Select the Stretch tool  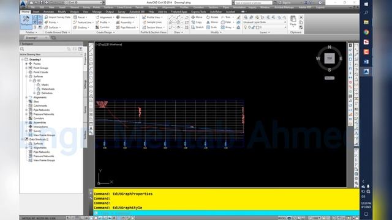pyautogui.click(x=197, y=28)
